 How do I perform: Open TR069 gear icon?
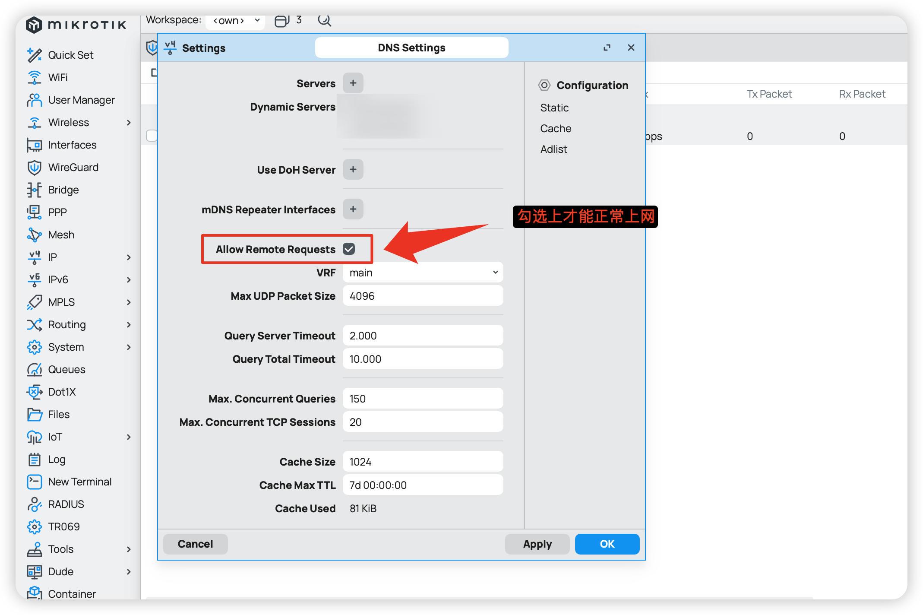click(x=35, y=526)
